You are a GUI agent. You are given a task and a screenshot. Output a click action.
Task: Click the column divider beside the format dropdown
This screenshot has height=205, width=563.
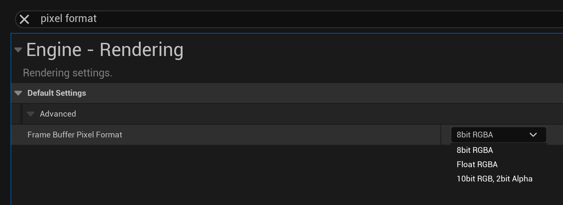point(441,135)
